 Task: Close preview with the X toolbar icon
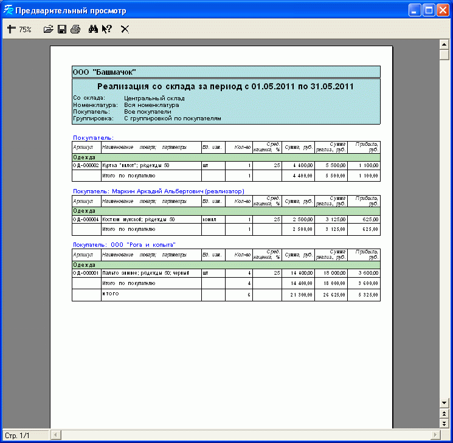click(125, 29)
